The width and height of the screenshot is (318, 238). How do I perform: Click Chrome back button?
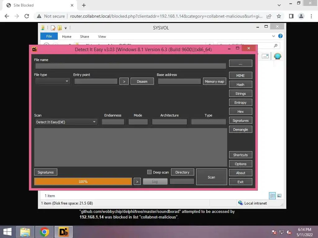[7, 16]
